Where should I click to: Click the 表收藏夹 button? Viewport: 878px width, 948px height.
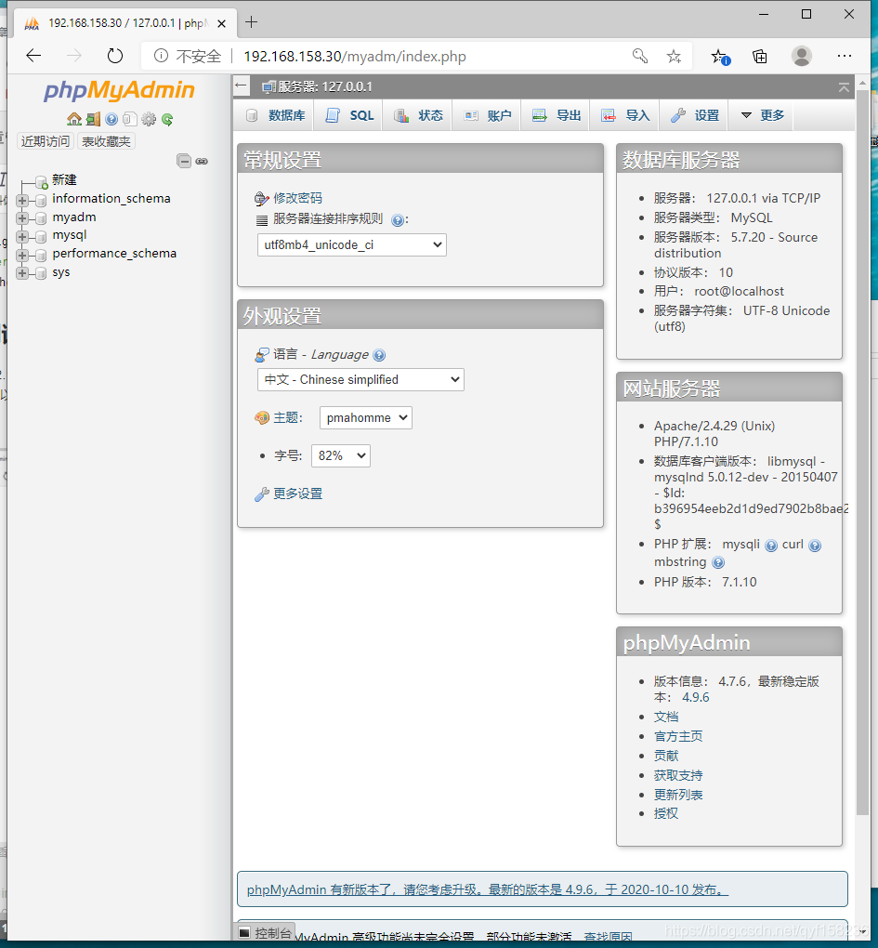(x=106, y=141)
